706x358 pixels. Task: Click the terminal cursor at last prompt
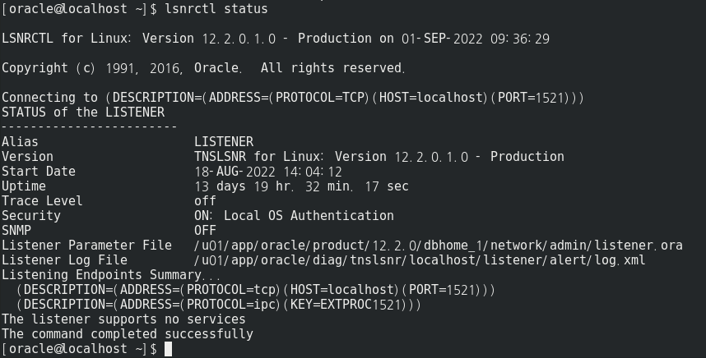pyautogui.click(x=169, y=349)
